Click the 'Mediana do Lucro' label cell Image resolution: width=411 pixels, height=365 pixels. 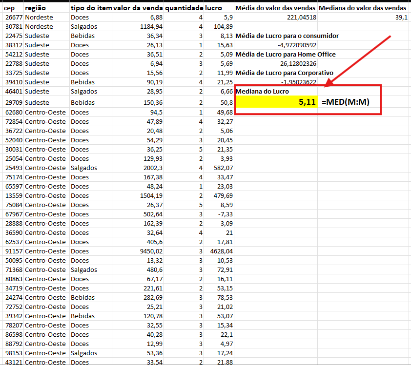tap(263, 91)
